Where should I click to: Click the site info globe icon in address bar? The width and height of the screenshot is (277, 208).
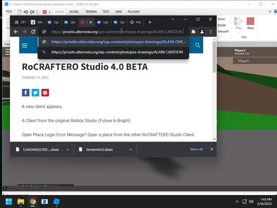pos(44,32)
